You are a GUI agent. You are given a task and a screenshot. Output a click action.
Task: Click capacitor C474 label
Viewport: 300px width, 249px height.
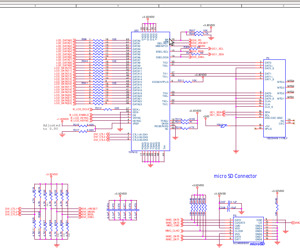(108, 206)
